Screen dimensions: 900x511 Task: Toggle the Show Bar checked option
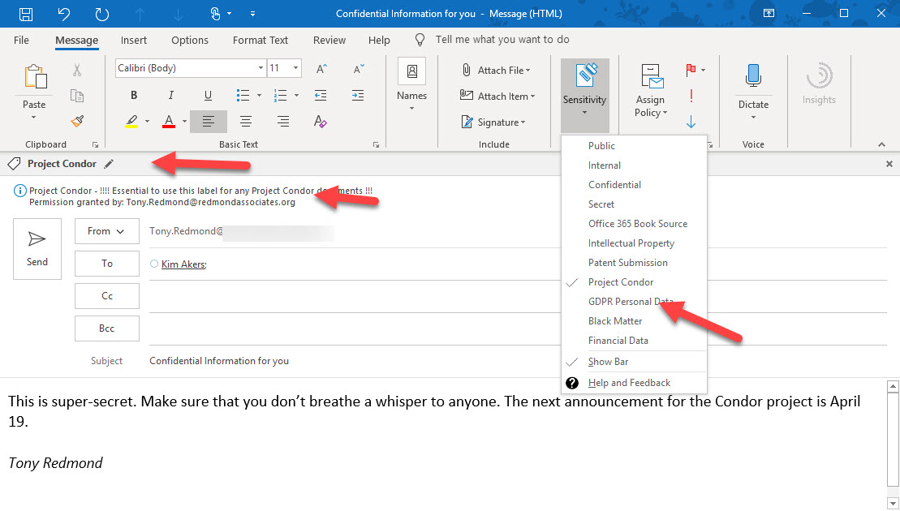click(x=608, y=362)
